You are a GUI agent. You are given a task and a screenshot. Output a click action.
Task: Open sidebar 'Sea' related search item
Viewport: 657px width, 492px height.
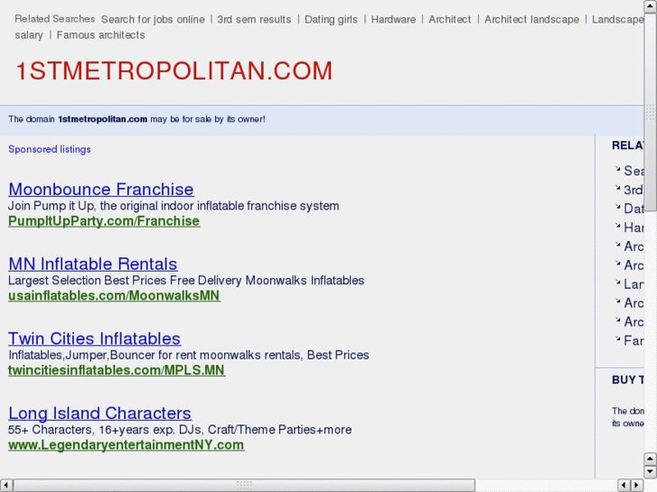coord(634,171)
